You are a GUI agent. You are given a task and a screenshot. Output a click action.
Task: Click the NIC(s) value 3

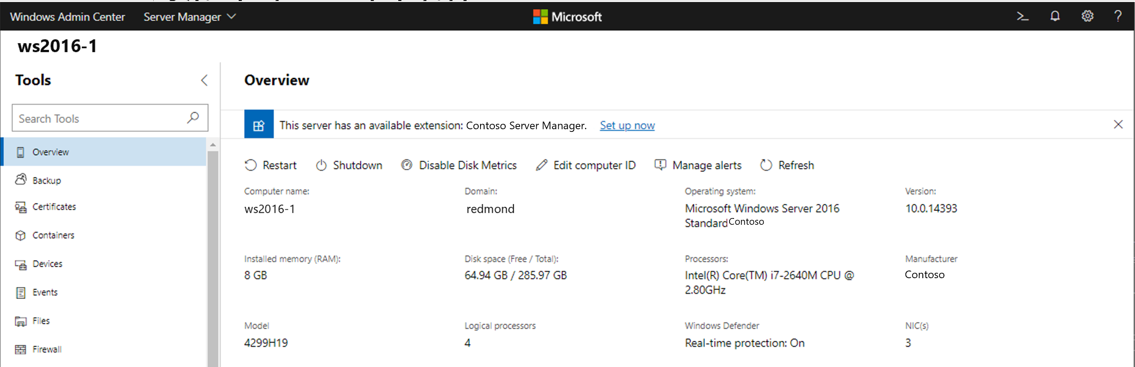908,343
